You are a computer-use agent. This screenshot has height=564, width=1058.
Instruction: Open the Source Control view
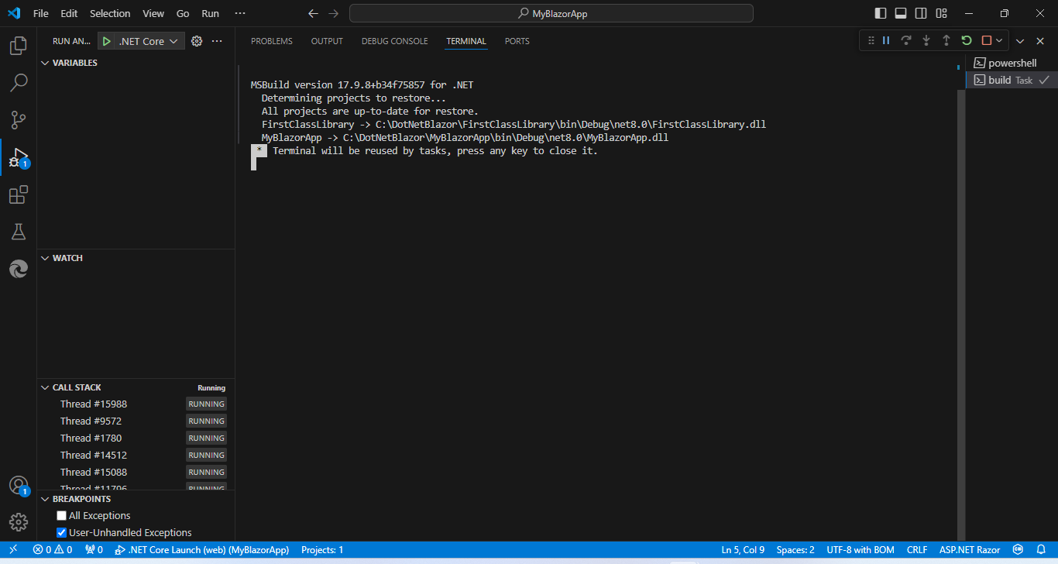19,120
